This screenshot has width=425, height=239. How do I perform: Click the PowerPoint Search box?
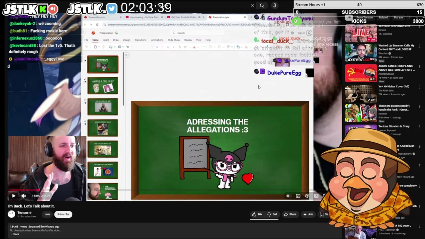point(198,33)
